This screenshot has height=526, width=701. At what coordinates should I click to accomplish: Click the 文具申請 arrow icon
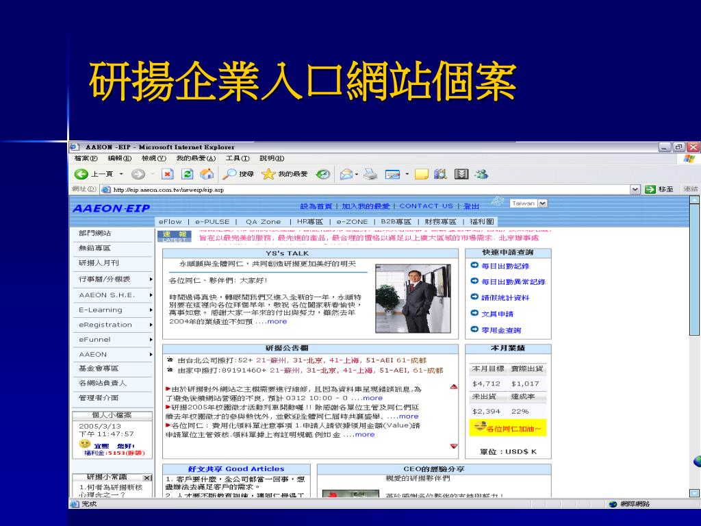coord(475,313)
